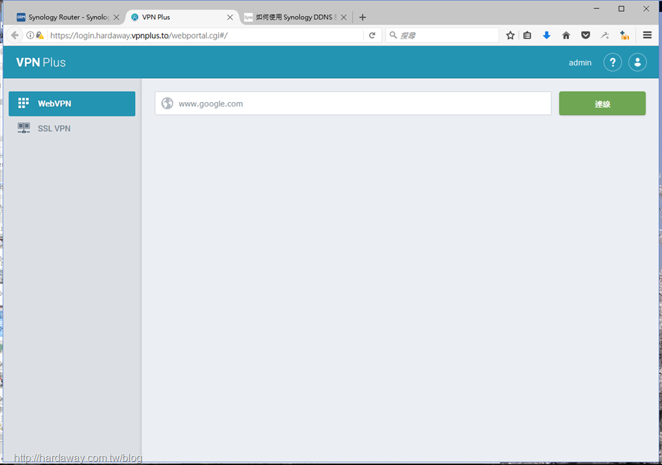662x465 pixels.
Task: Bookmark this page with the star icon
Action: coord(511,36)
